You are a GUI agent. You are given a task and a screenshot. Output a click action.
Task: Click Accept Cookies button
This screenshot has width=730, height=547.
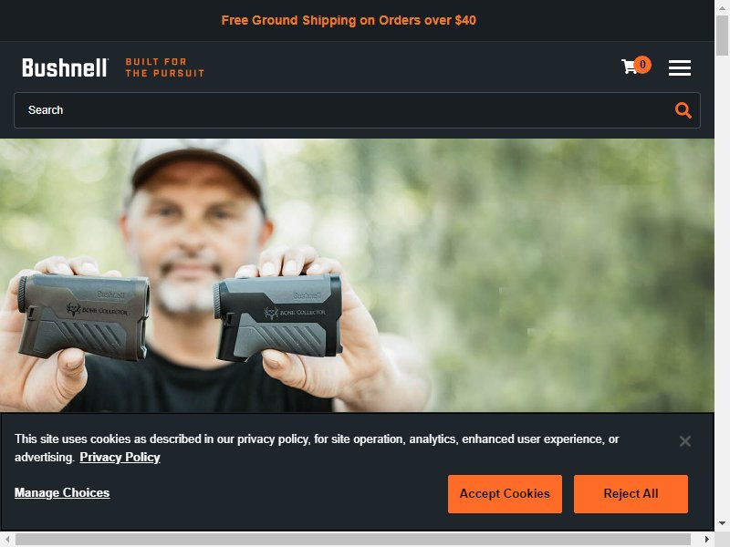(505, 494)
